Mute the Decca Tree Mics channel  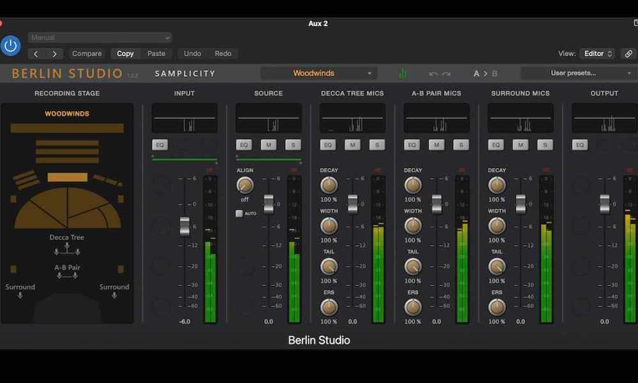click(x=353, y=145)
